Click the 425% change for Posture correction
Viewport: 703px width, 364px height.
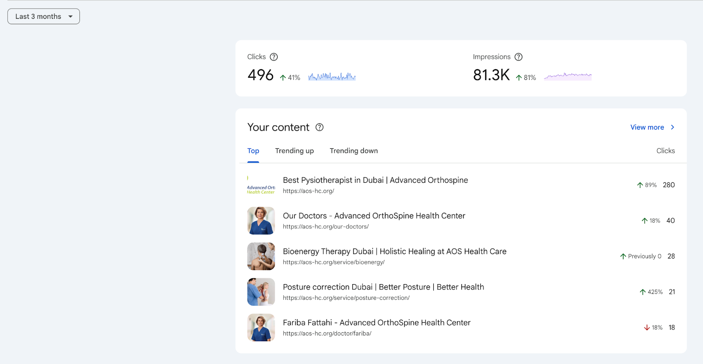(651, 292)
